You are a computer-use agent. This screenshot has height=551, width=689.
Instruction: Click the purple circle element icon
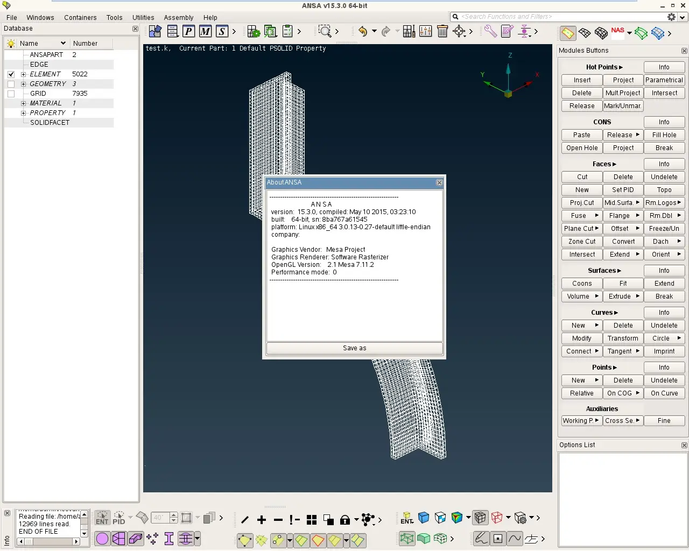(102, 538)
